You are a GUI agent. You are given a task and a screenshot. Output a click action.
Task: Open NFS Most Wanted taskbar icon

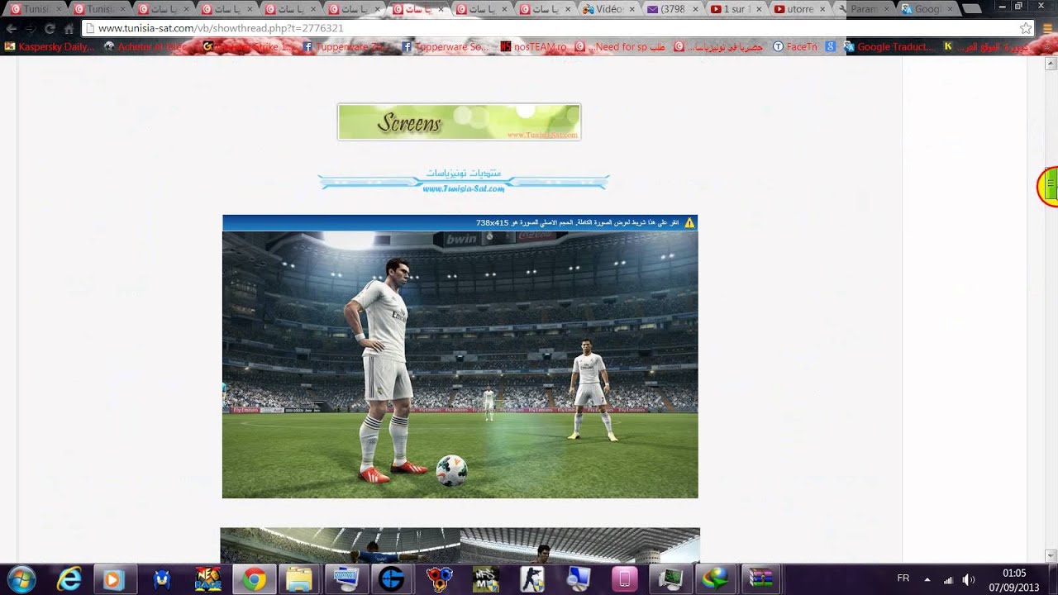(485, 578)
